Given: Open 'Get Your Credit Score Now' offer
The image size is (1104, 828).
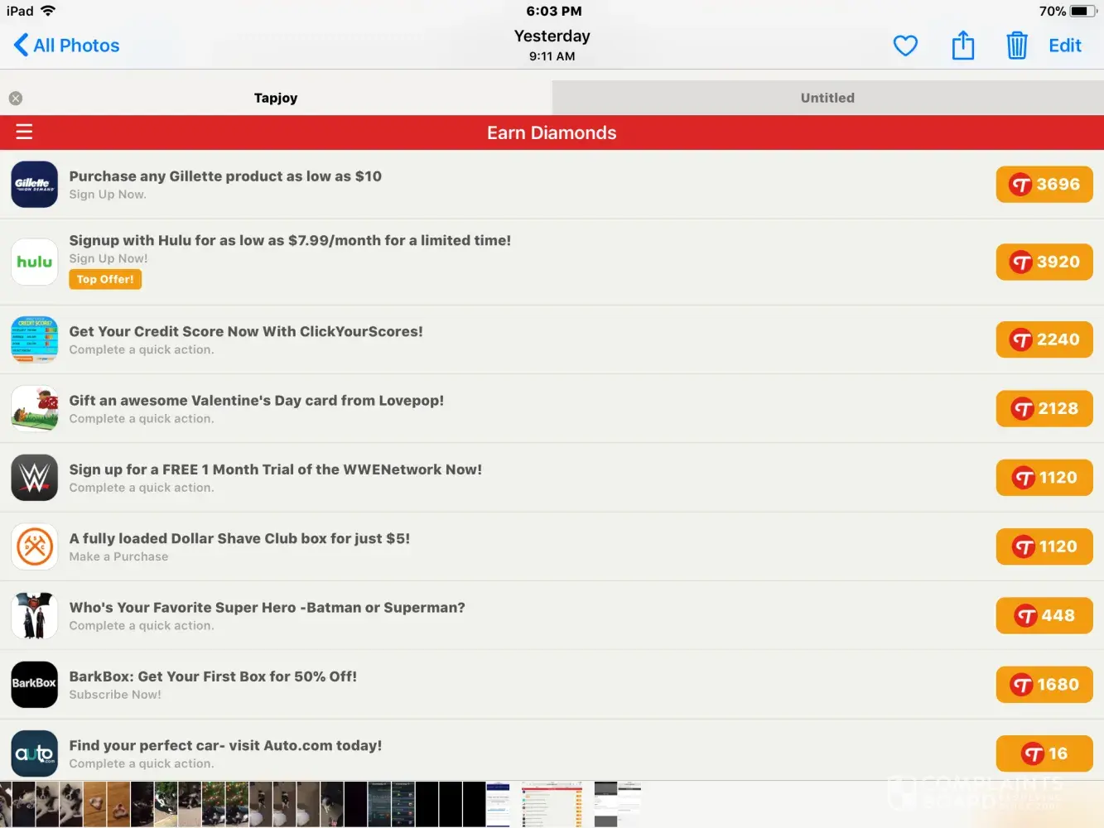Looking at the screenshot, I should 246,331.
